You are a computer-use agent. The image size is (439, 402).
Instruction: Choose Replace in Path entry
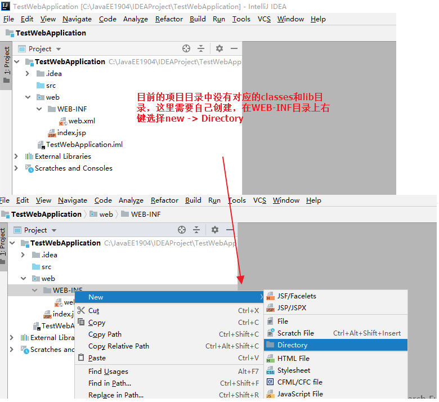click(x=169, y=395)
